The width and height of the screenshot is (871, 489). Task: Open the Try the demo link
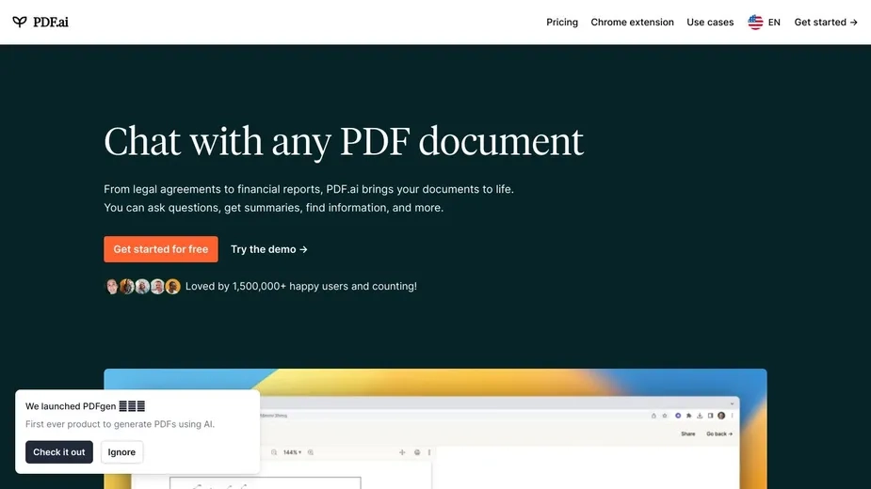pos(269,249)
